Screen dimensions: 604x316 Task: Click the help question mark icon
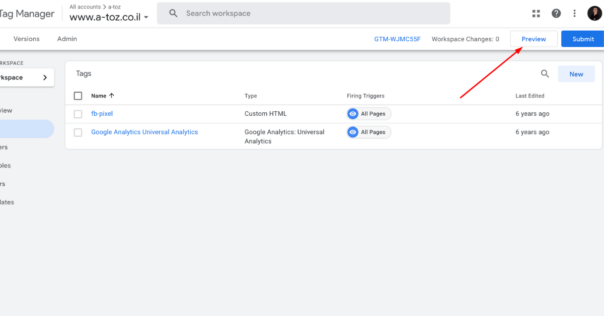pos(556,14)
